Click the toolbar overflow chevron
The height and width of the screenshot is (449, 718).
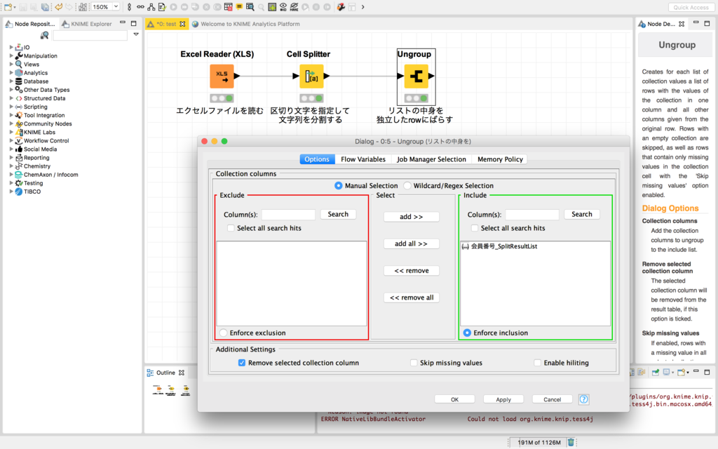pyautogui.click(x=363, y=7)
